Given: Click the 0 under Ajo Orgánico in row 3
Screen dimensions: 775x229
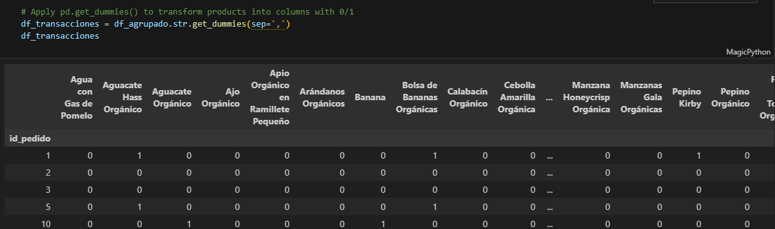Looking at the screenshot, I should (237, 189).
